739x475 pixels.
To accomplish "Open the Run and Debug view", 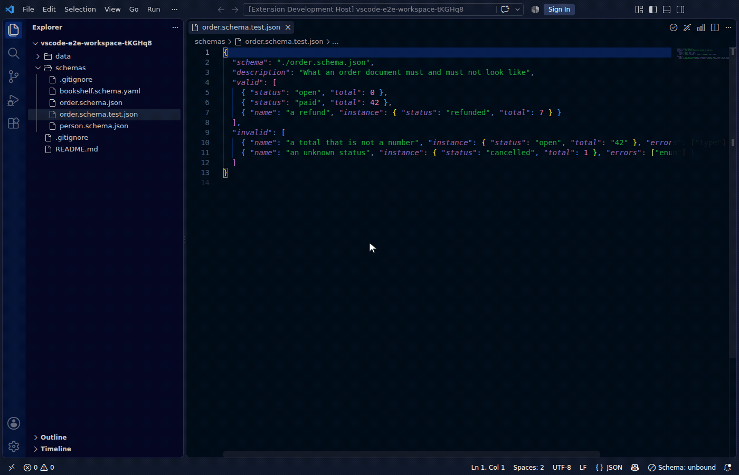I will (14, 100).
